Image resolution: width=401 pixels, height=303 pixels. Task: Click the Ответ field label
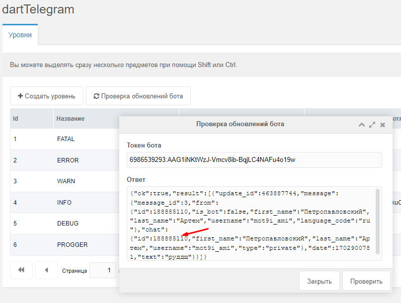coord(136,179)
